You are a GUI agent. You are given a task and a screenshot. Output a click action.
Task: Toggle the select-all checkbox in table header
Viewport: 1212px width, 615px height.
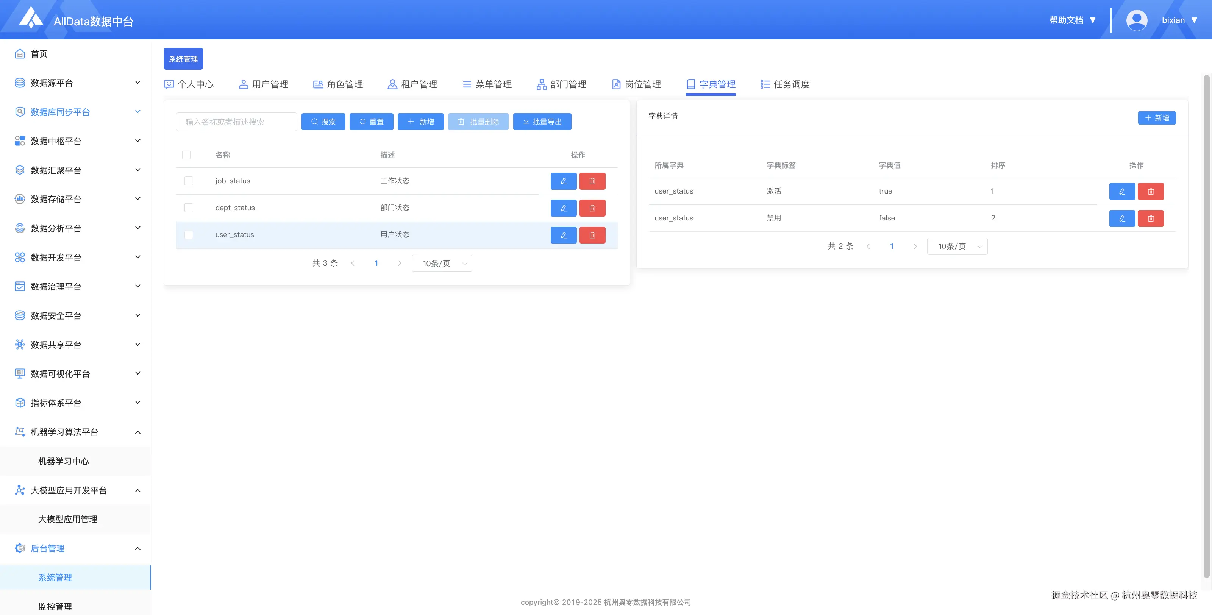click(186, 155)
